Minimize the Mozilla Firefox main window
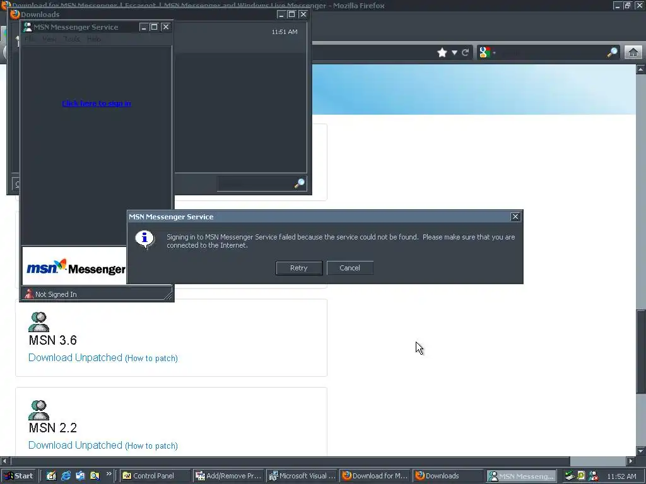646x484 pixels. 617,5
